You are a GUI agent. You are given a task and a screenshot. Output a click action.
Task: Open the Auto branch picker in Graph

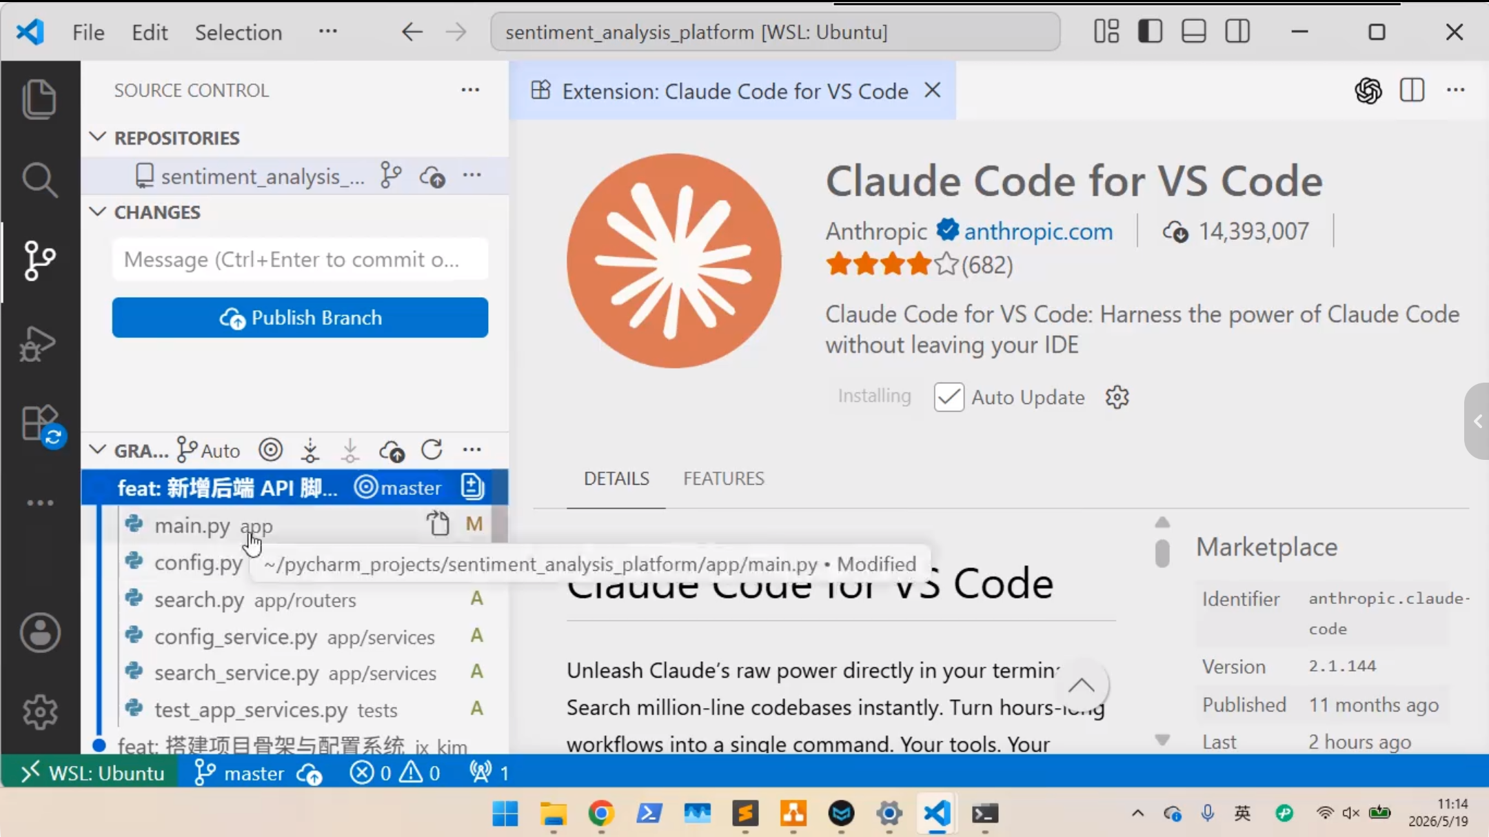(208, 450)
